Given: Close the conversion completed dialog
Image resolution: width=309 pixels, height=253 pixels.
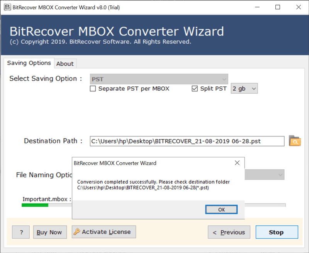Looking at the screenshot, I should [237, 163].
